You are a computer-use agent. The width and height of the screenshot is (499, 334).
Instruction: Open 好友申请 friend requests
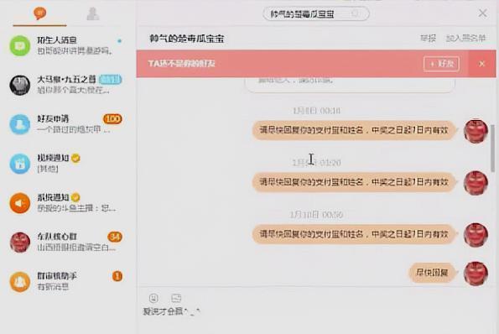coord(67,124)
